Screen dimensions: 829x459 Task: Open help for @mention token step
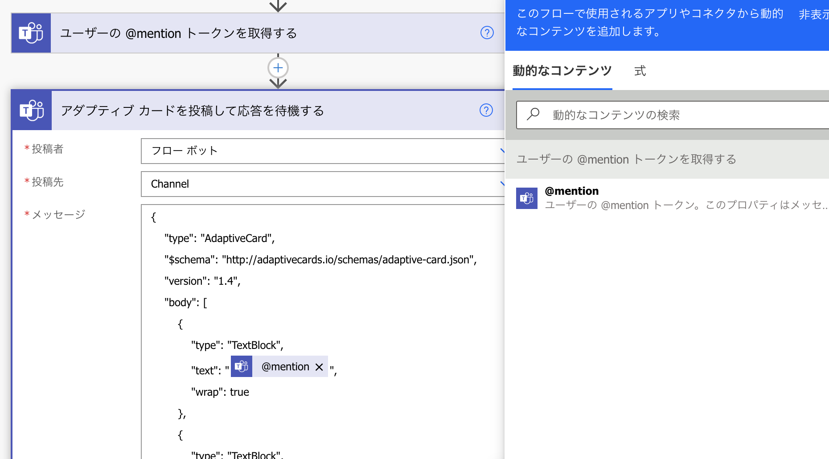tap(487, 33)
